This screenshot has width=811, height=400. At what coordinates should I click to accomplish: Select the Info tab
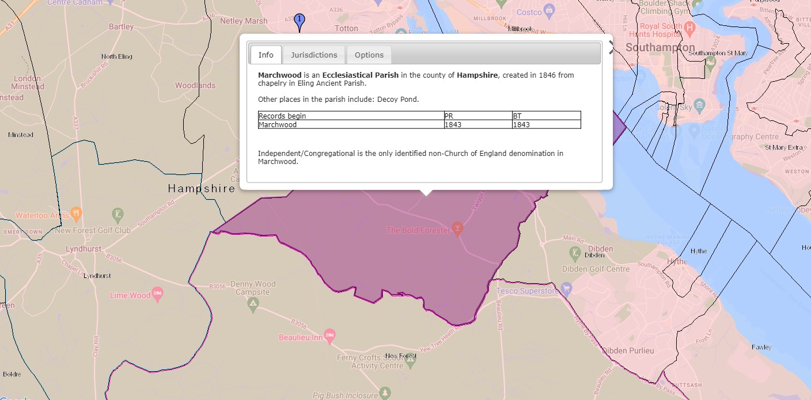pyautogui.click(x=266, y=55)
